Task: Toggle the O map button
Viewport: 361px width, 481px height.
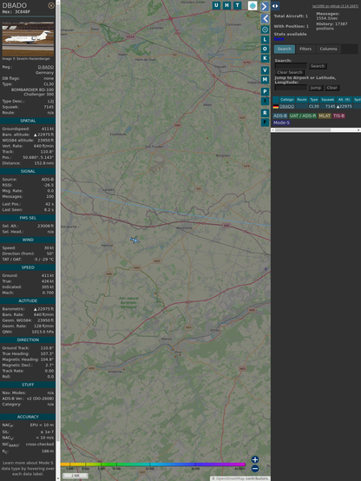Action: 265,49
